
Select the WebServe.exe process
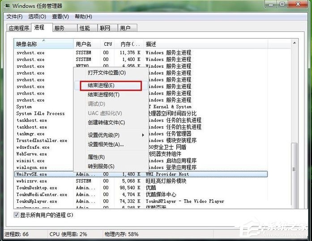click(32, 154)
